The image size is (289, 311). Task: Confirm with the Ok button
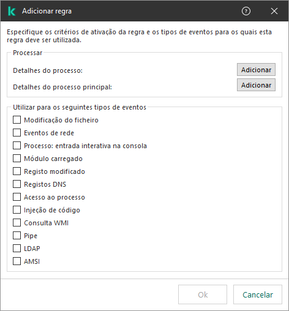(203, 294)
